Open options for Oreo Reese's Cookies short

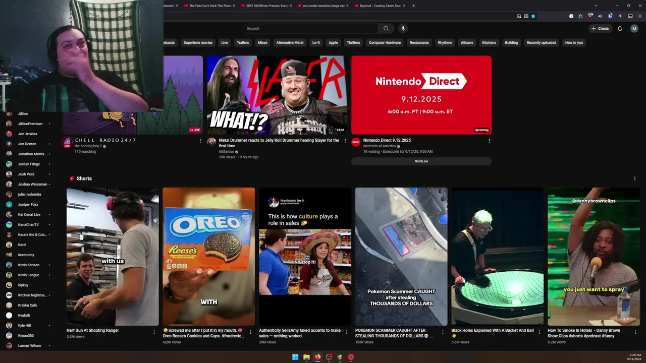(250, 332)
